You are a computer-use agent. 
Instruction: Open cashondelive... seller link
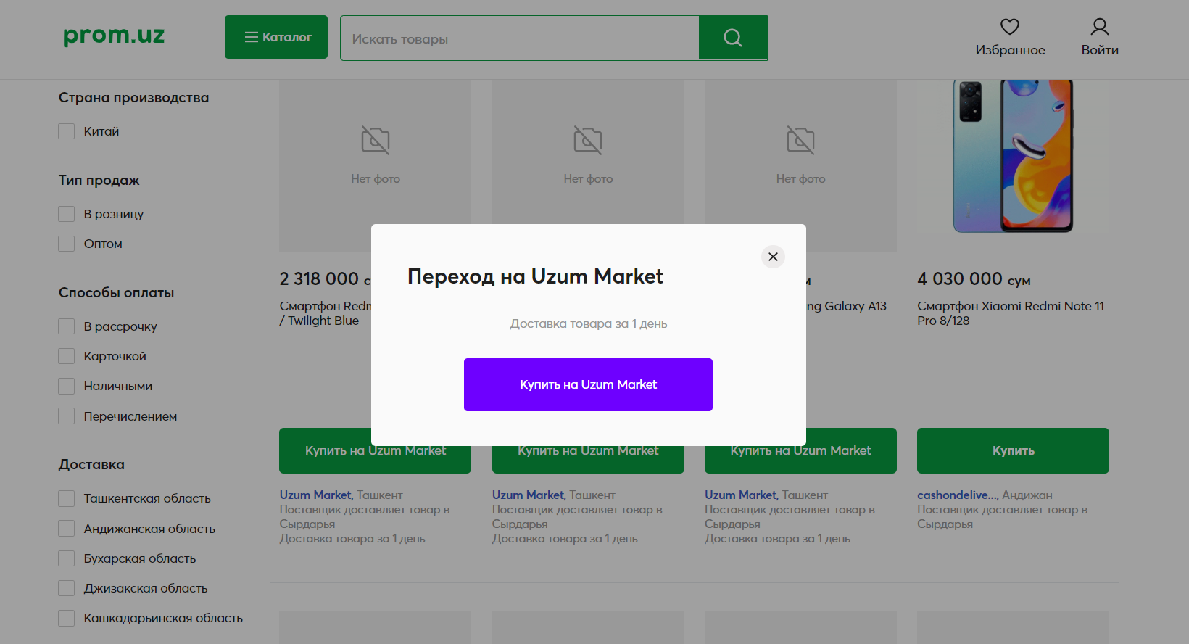958,495
